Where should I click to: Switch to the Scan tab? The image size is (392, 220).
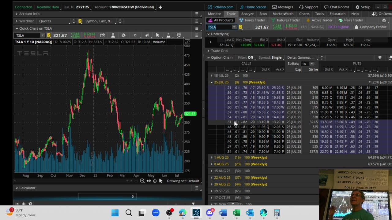coord(263,14)
